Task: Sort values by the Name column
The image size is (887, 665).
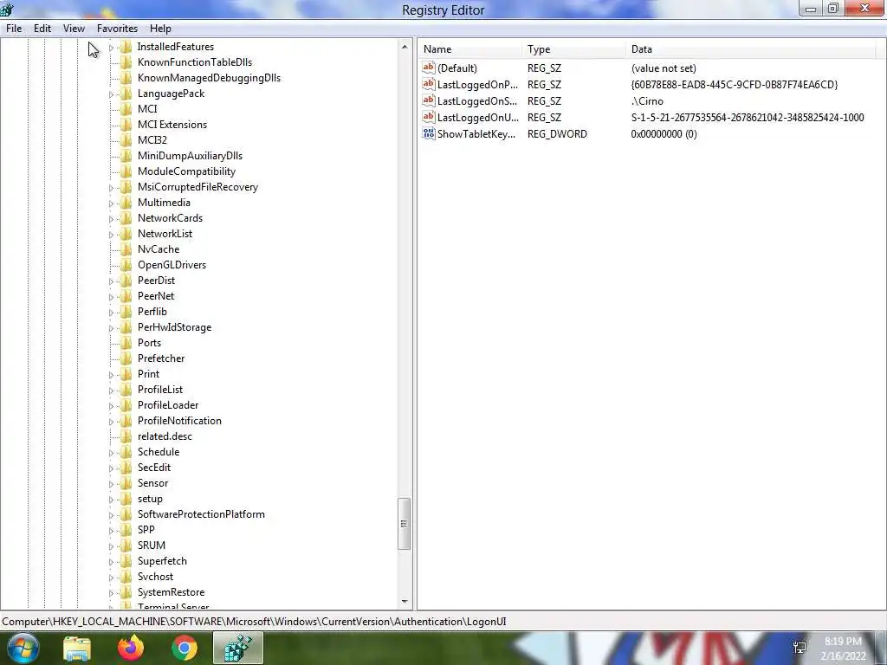Action: click(470, 49)
